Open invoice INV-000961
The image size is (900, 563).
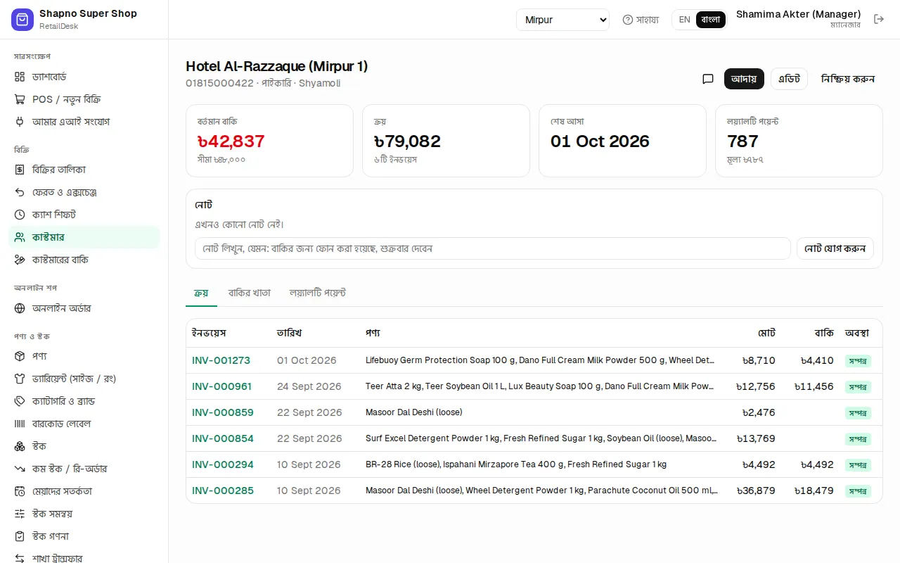[221, 386]
